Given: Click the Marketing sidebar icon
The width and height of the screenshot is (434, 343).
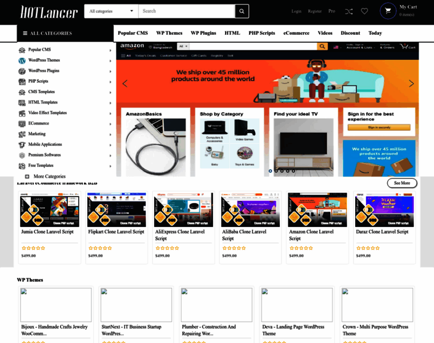Looking at the screenshot, I should [22, 134].
